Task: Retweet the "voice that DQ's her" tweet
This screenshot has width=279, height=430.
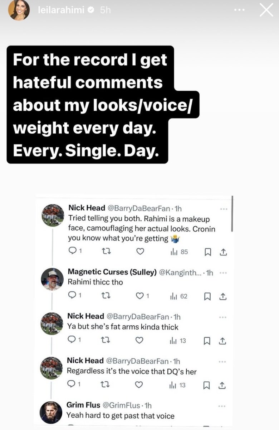Action: click(x=106, y=385)
